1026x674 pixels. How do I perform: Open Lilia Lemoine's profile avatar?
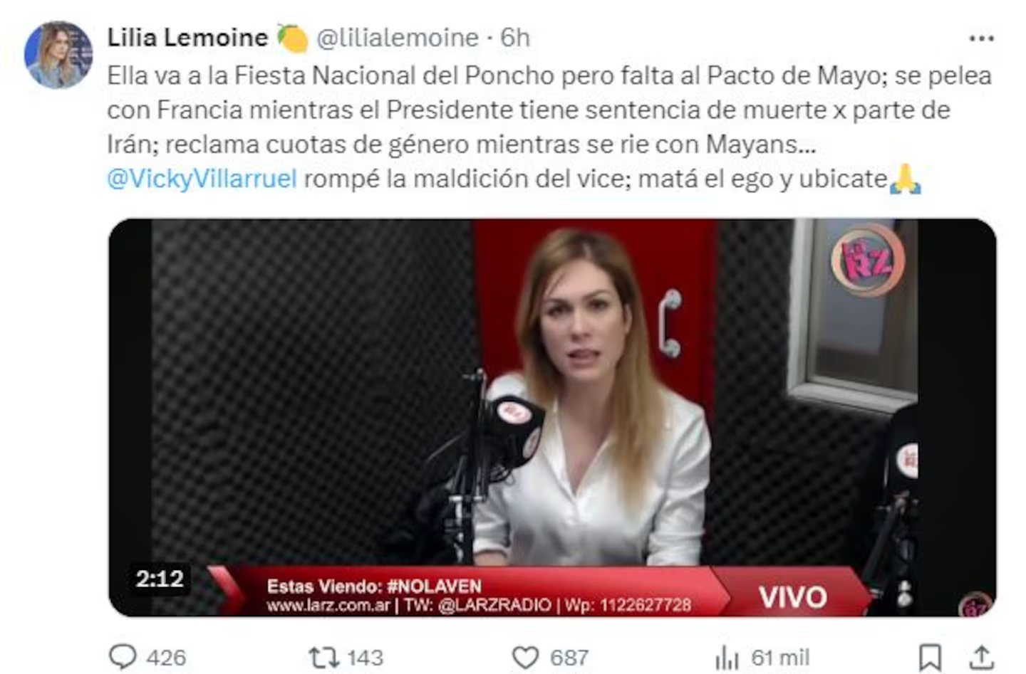point(58,55)
